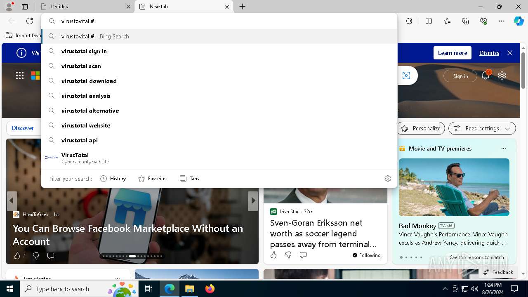Open the Action Center notifications icon
Viewport: 528px width, 297px height.
pyautogui.click(x=514, y=289)
